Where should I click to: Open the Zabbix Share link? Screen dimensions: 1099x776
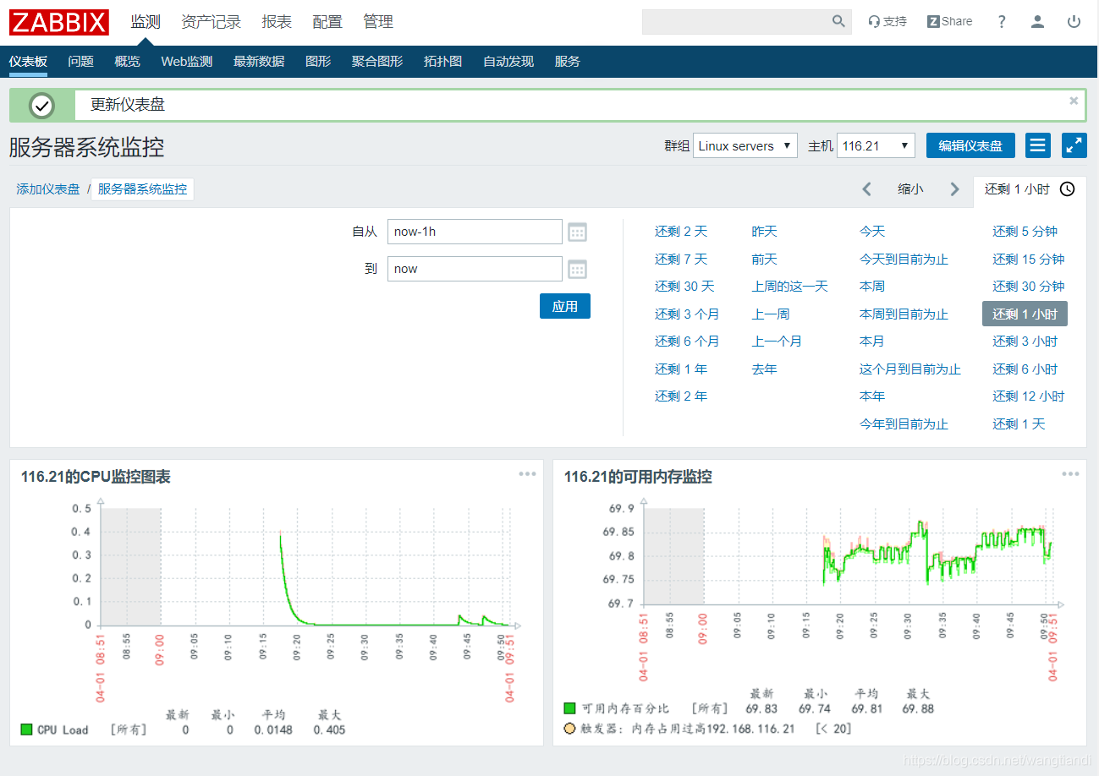(950, 22)
